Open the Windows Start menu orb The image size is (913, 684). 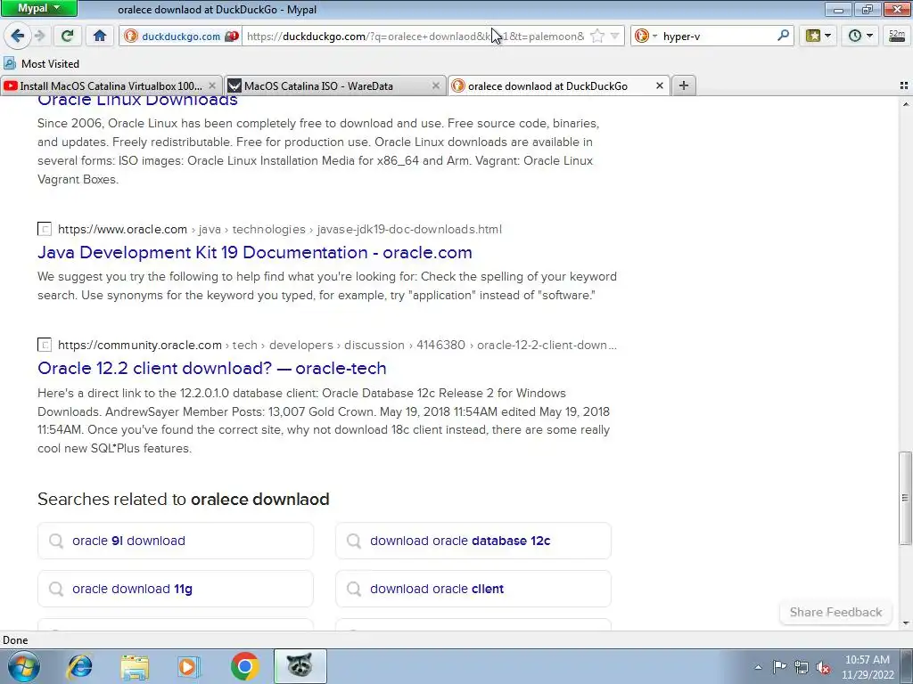tap(24, 666)
